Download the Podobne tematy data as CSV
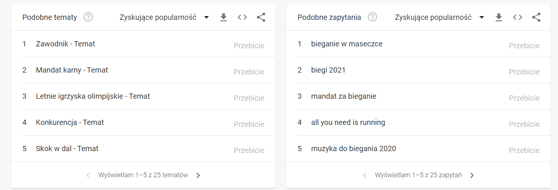The height and width of the screenshot is (190, 558). coord(224,17)
